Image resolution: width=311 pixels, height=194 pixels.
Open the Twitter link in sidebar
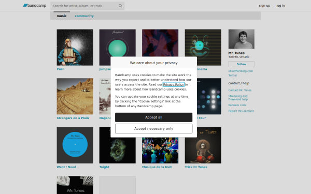pyautogui.click(x=233, y=76)
